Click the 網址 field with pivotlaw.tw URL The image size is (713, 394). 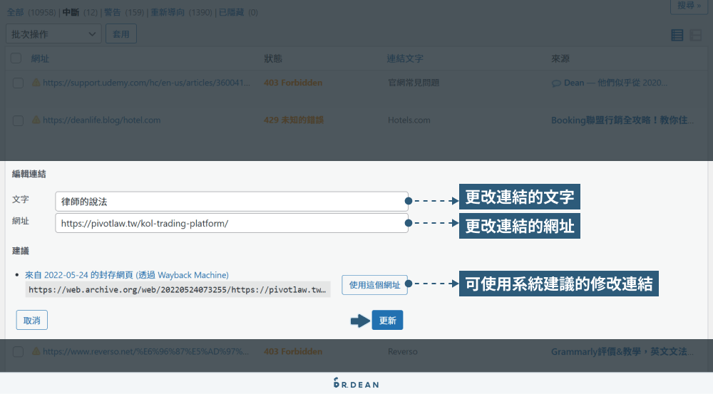(232, 223)
